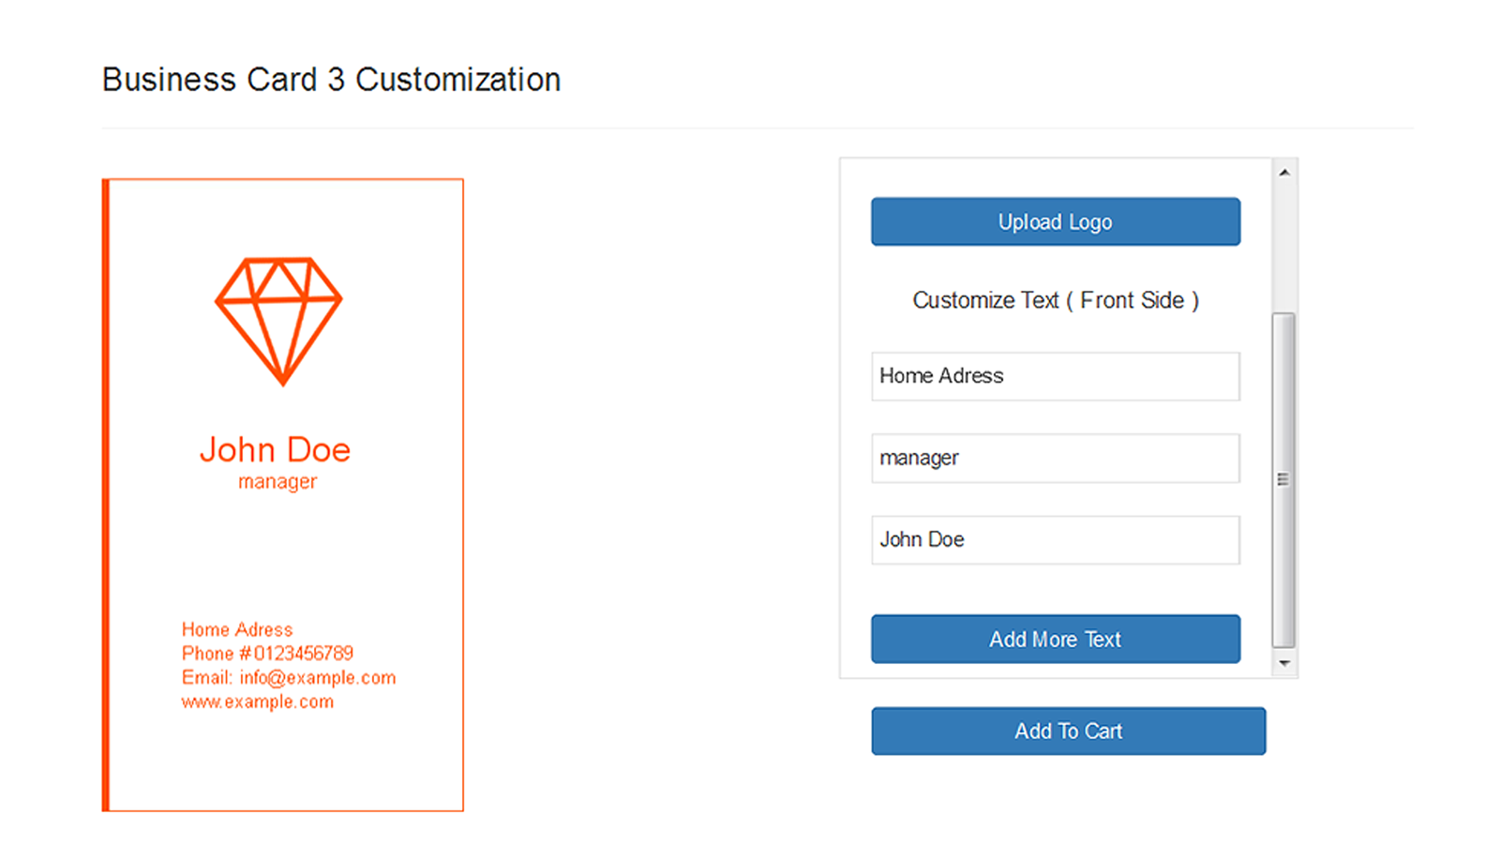Click the Upload Logo button
Image resolution: width=1500 pixels, height=844 pixels.
tap(1055, 221)
